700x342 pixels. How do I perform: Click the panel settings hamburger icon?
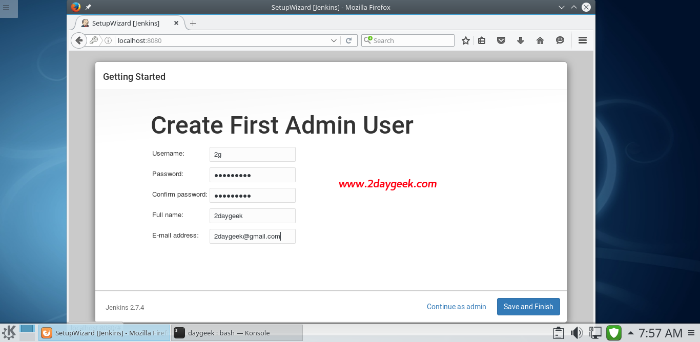coord(691,333)
